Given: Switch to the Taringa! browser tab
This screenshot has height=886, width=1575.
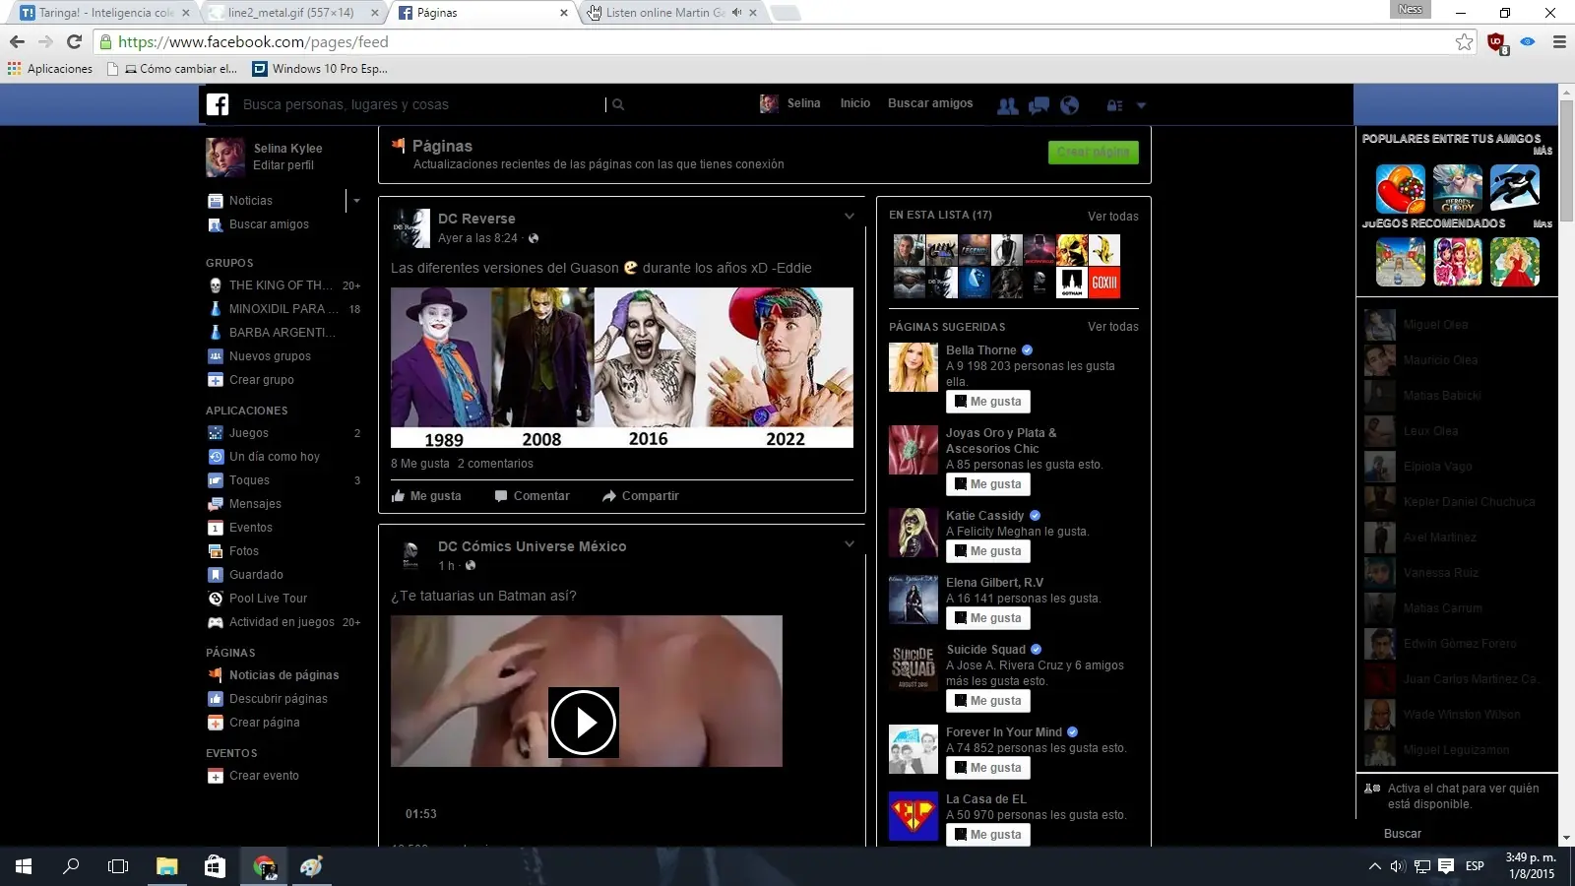Looking at the screenshot, I should pyautogui.click(x=103, y=13).
